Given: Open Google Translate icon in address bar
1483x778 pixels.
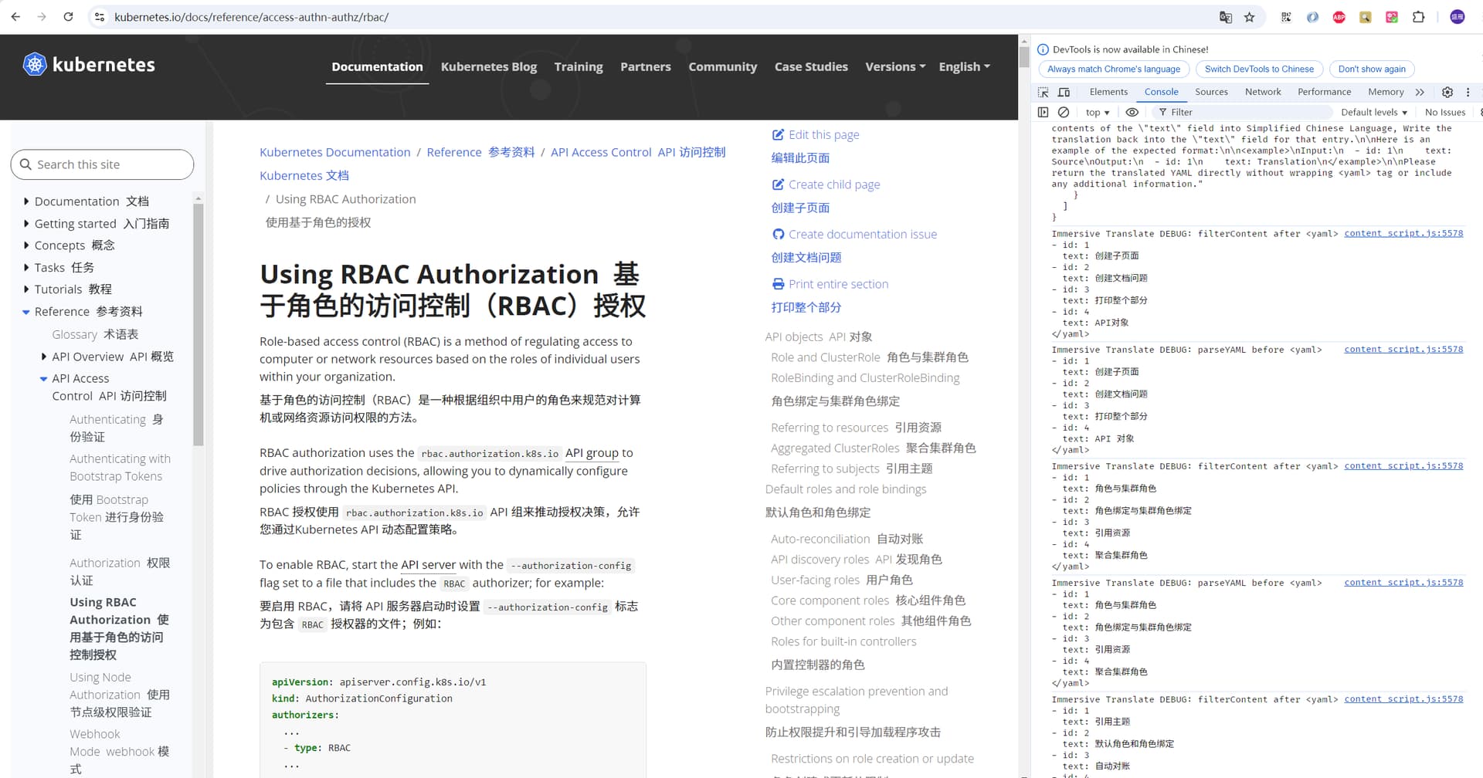Looking at the screenshot, I should [x=1225, y=17].
